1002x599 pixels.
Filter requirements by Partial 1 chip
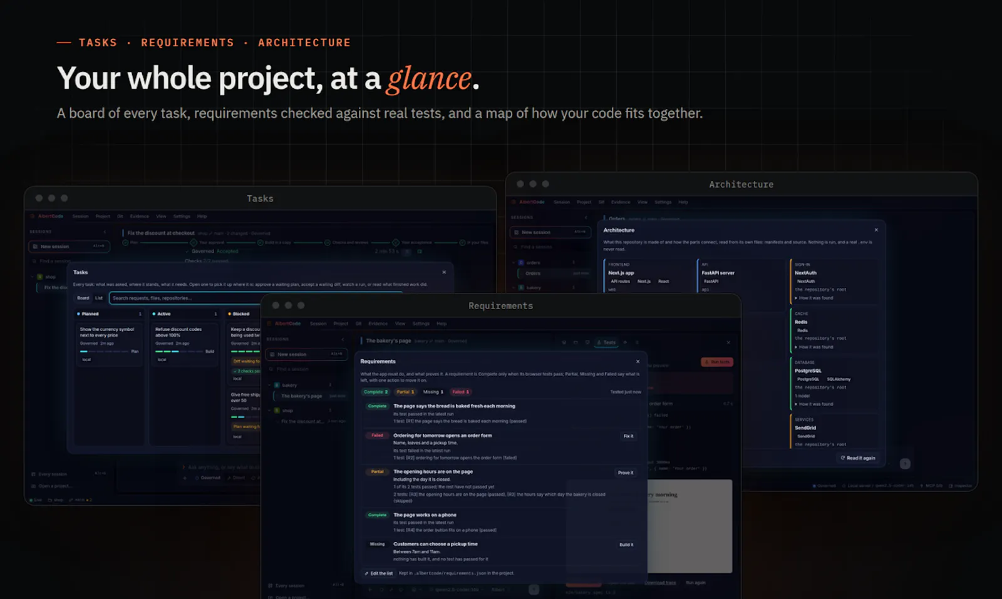(x=405, y=392)
